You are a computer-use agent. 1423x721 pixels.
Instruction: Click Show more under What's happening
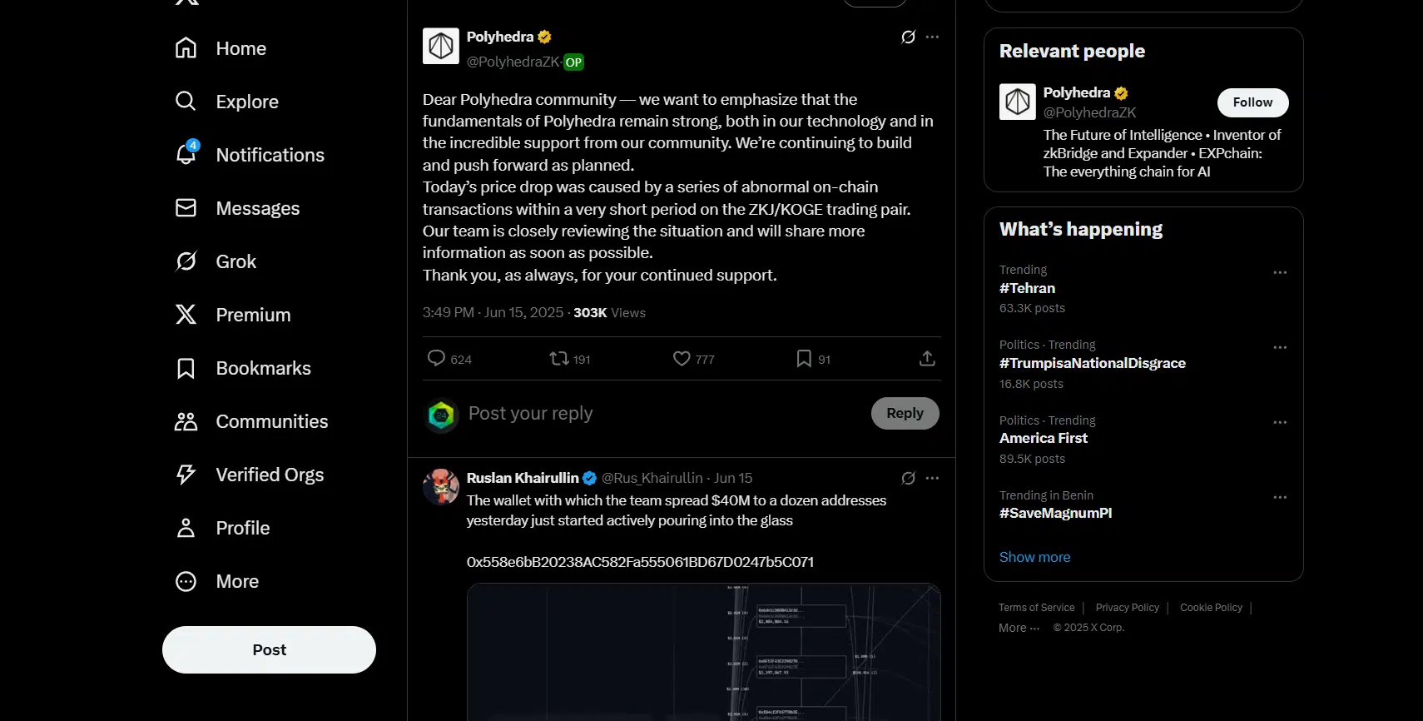pos(1034,557)
